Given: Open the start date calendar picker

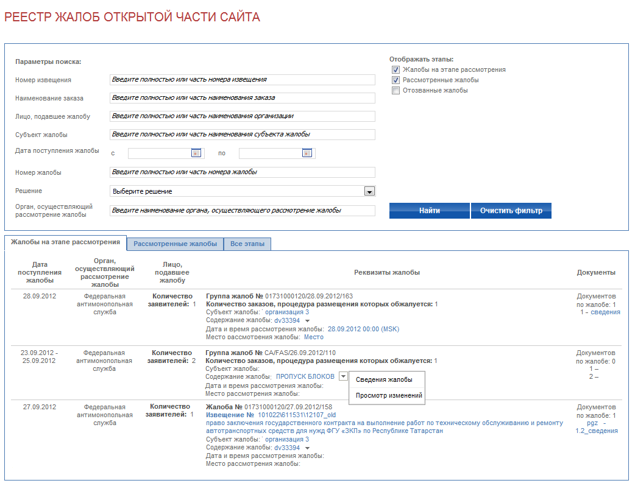Looking at the screenshot, I should (196, 153).
